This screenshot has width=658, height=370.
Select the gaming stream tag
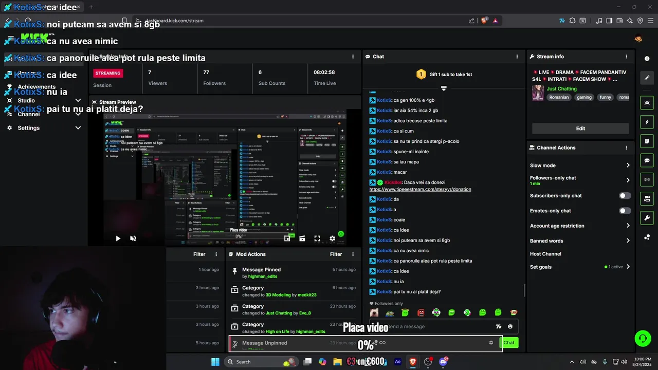tap(584, 97)
